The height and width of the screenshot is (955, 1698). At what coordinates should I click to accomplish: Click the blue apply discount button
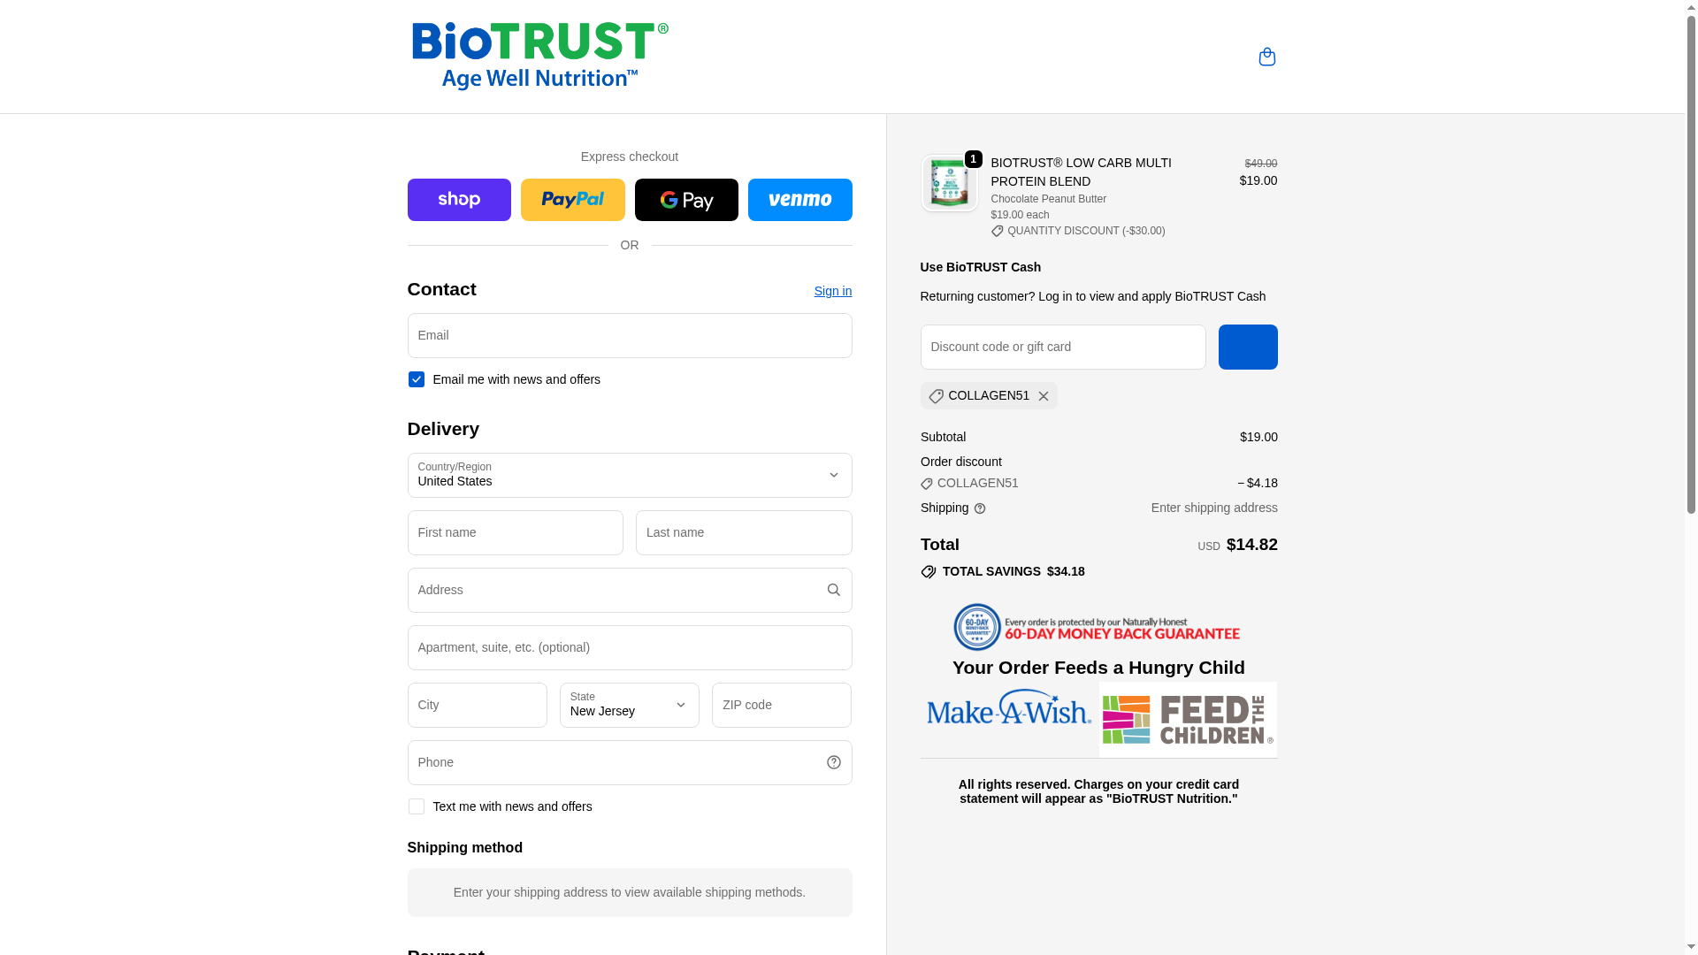pyautogui.click(x=1248, y=347)
